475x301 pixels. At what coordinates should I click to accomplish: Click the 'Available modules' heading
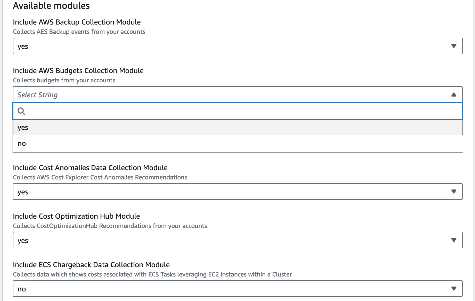tap(51, 5)
